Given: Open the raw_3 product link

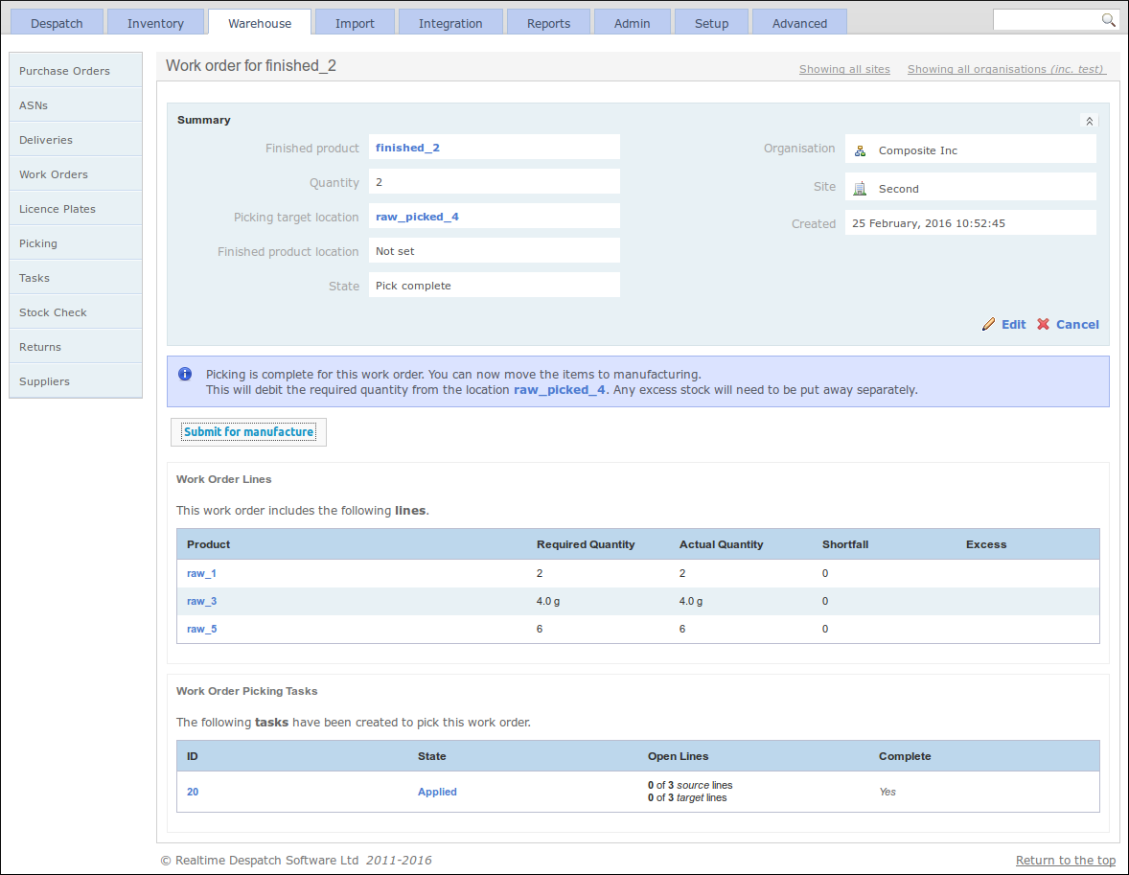Looking at the screenshot, I should tap(201, 601).
